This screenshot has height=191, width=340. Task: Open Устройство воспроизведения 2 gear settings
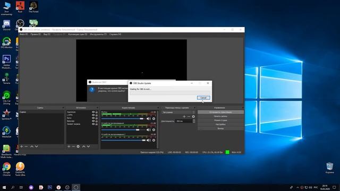coord(154,140)
